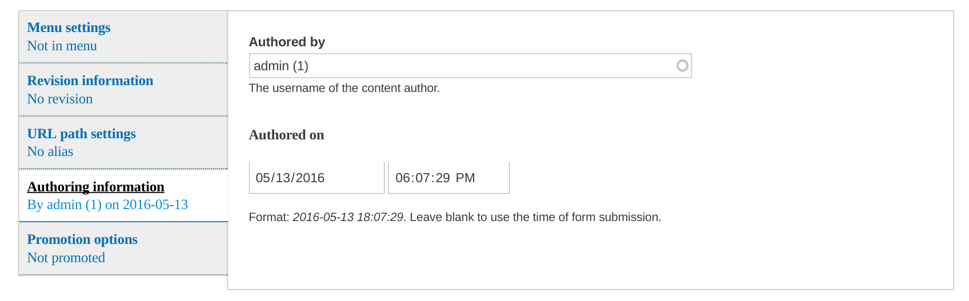
Task: Click the "No alias" summary text
Action: (50, 151)
